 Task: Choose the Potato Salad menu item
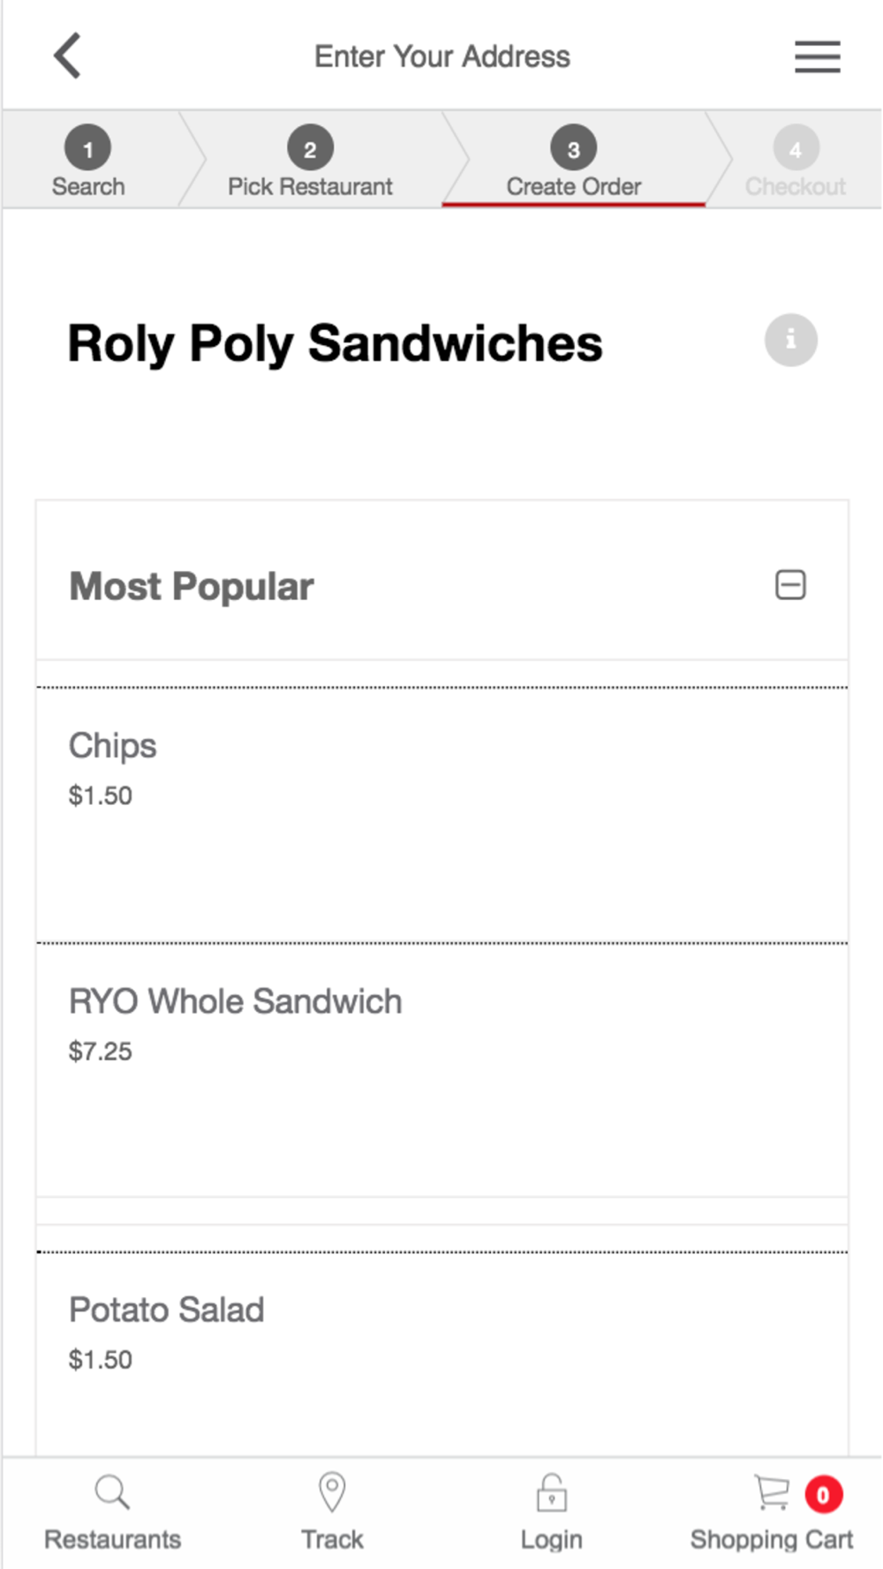coord(166,1310)
